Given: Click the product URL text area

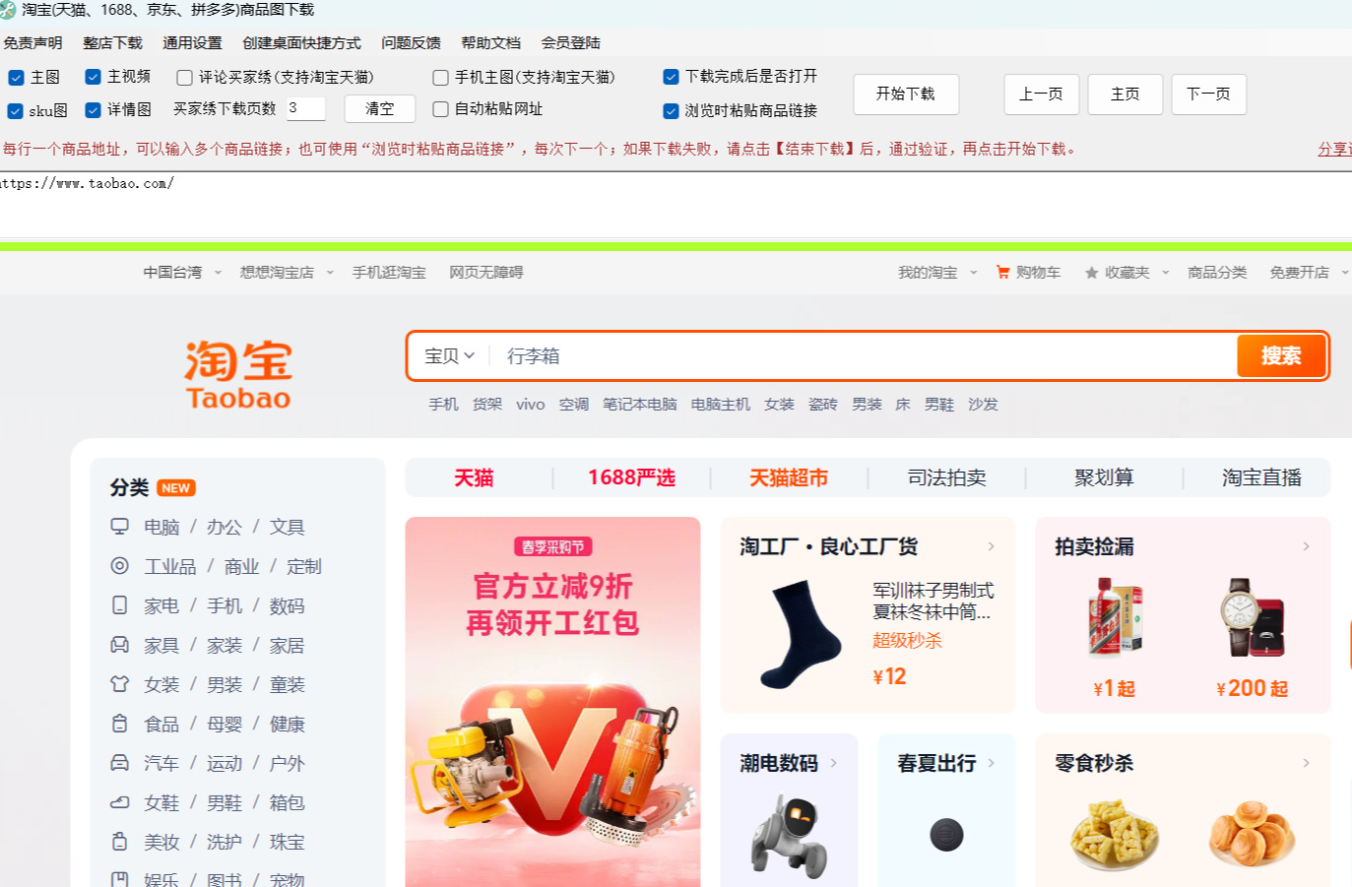Looking at the screenshot, I should pos(676,206).
